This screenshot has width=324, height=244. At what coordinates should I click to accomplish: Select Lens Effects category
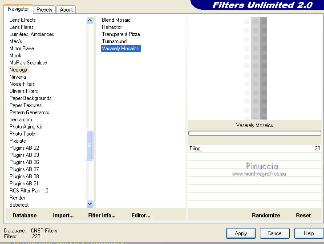click(23, 20)
